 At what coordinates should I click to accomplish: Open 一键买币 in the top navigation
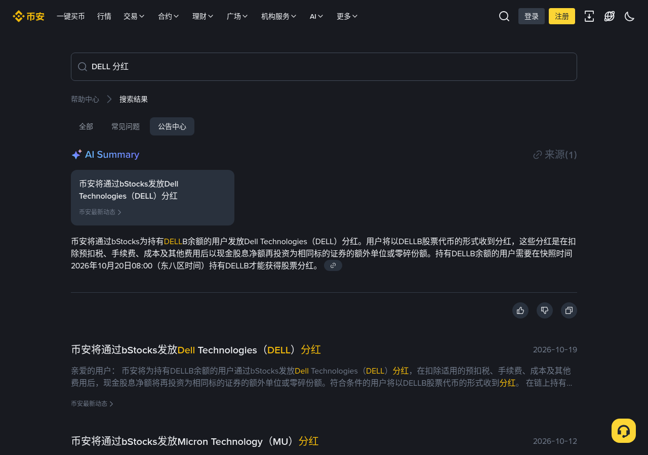pyautogui.click(x=71, y=16)
